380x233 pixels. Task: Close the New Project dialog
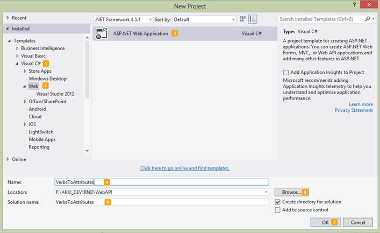369,4
